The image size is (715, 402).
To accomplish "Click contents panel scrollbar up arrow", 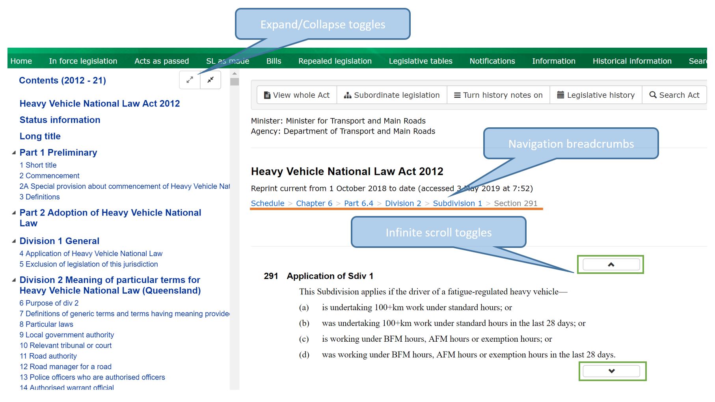I will click(235, 74).
